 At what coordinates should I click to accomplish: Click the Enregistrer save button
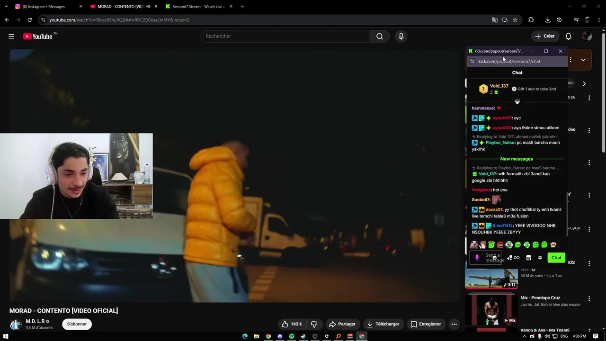426,324
